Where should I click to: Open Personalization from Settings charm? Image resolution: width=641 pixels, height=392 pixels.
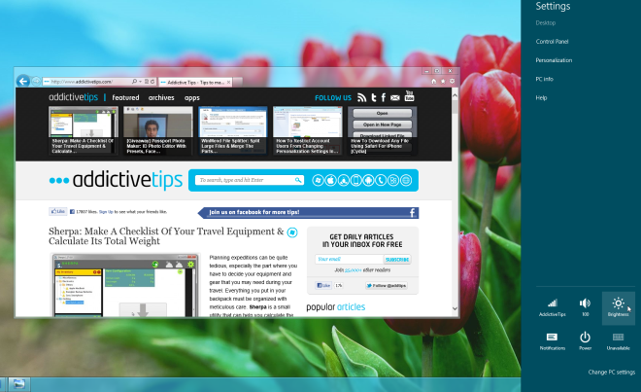554,60
